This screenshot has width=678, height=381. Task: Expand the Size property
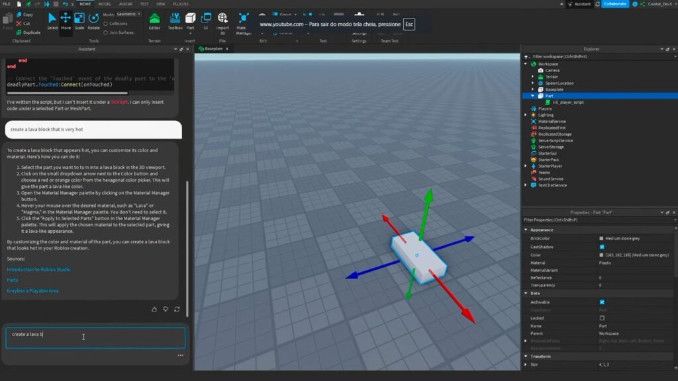point(526,364)
